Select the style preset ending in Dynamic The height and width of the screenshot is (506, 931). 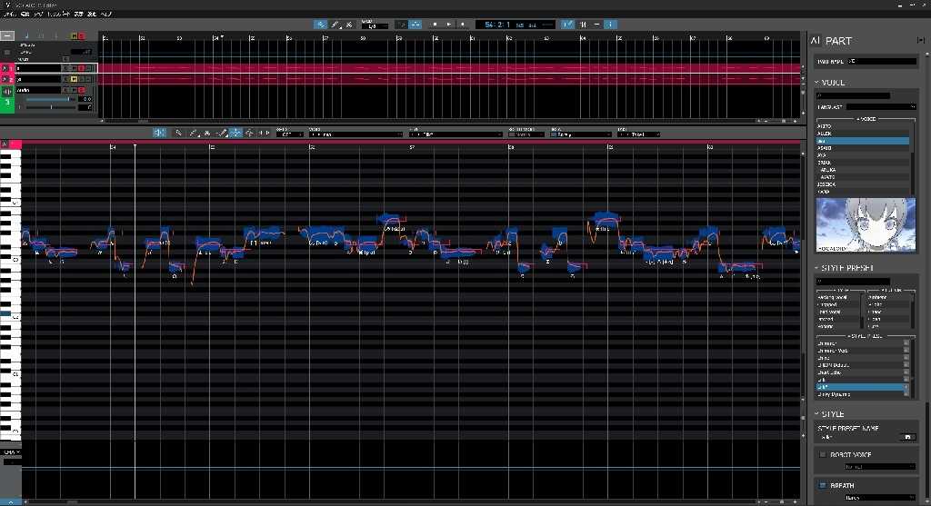[862, 394]
